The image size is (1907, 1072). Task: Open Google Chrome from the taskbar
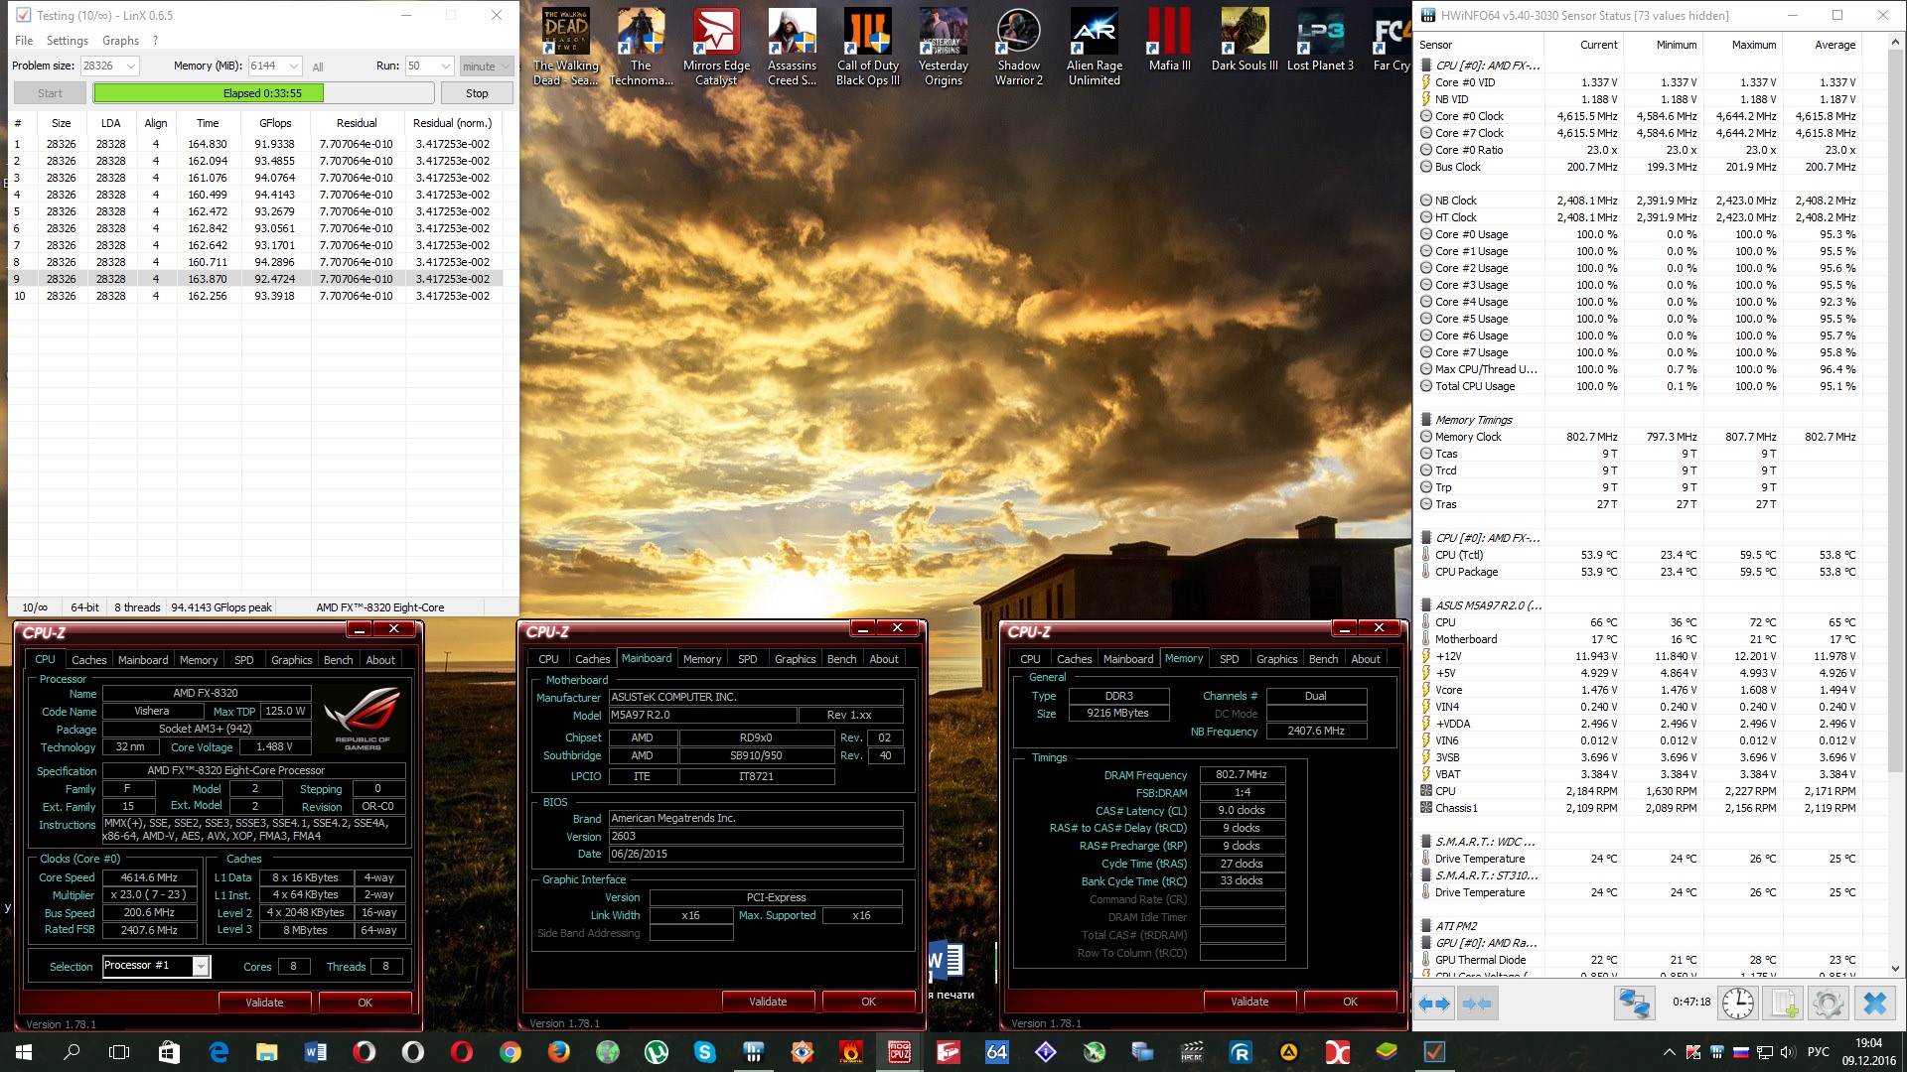511,1052
